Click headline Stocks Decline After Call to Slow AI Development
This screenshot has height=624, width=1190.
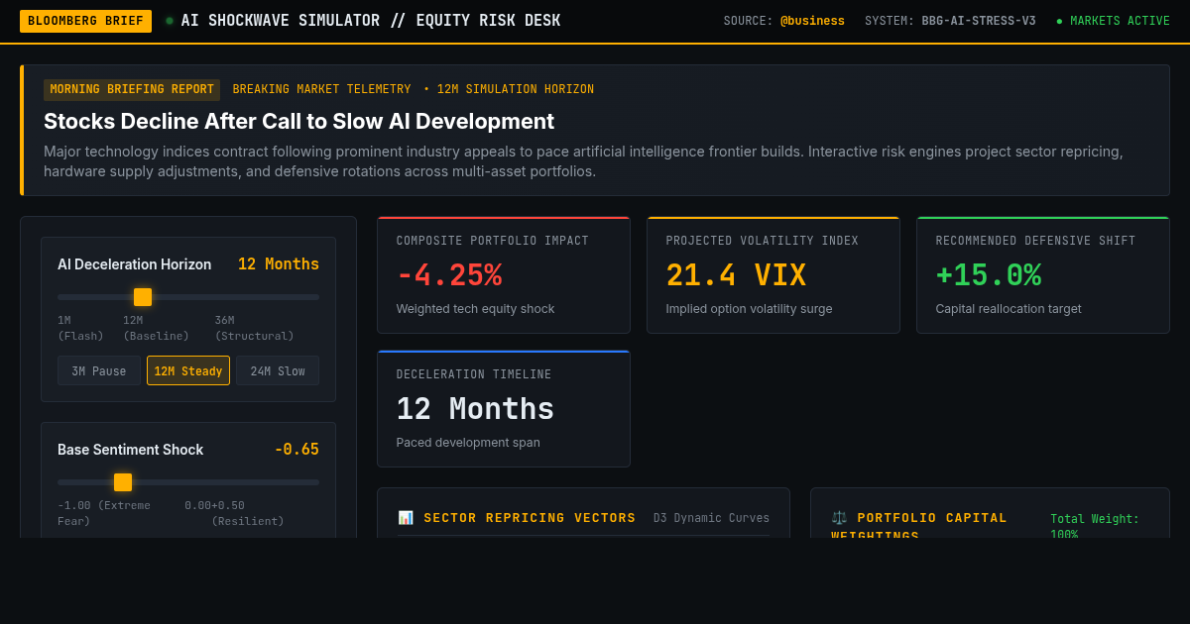(298, 122)
